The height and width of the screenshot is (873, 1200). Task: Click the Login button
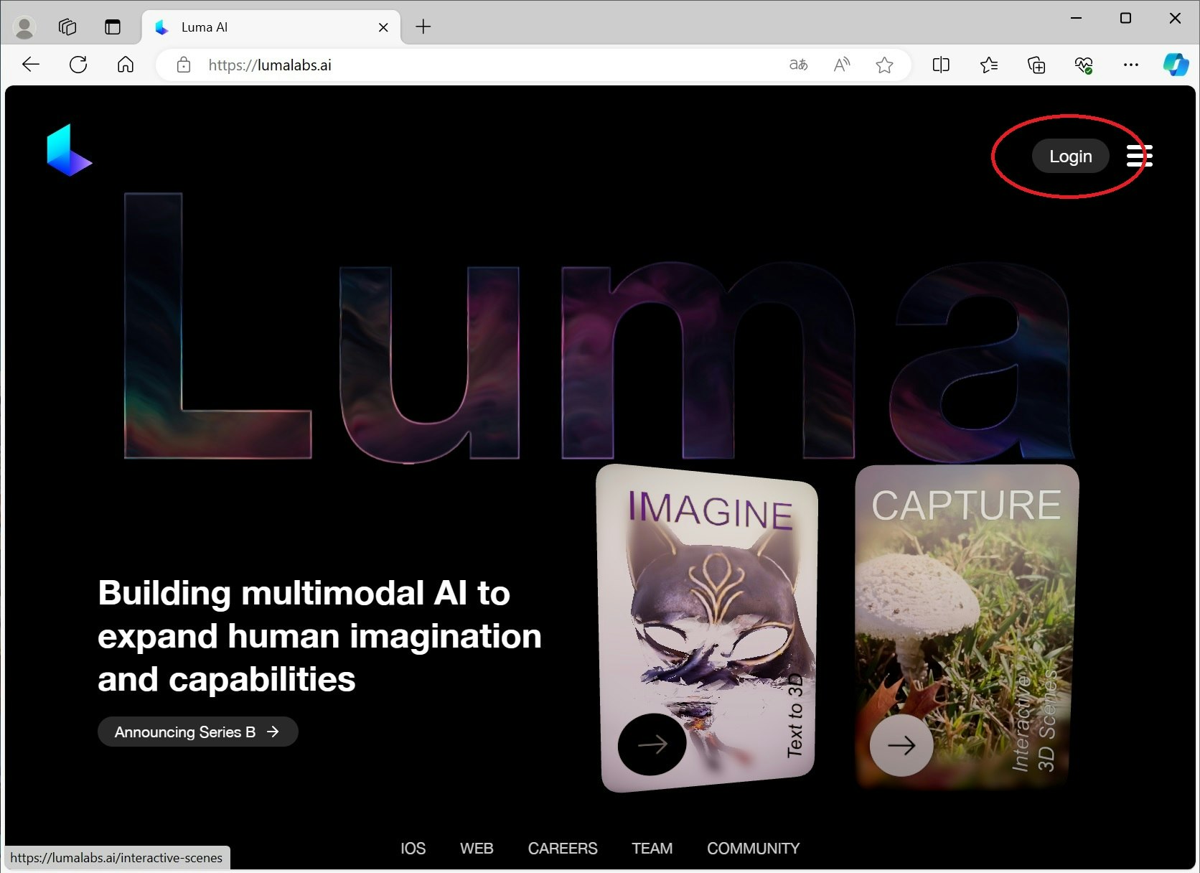coord(1070,156)
